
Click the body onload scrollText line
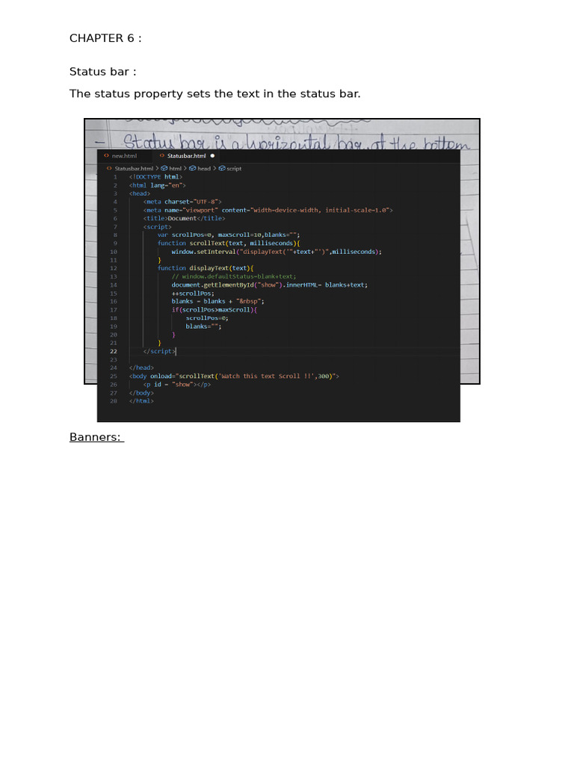[x=234, y=377]
